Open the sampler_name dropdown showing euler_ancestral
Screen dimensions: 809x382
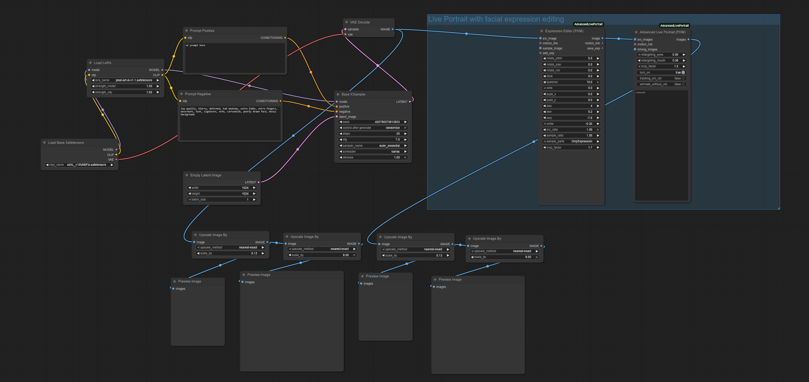[373, 146]
